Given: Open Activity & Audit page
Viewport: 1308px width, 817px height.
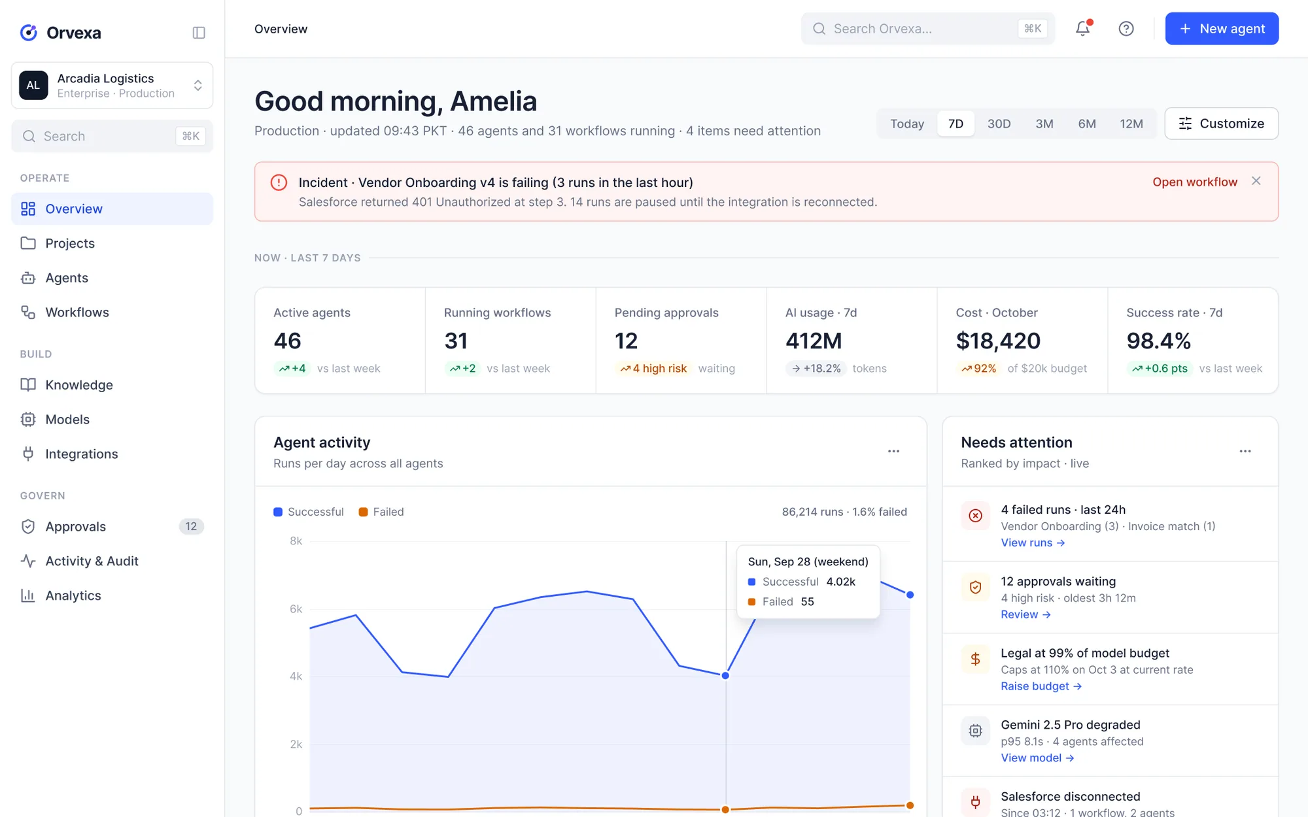Looking at the screenshot, I should tap(112, 561).
